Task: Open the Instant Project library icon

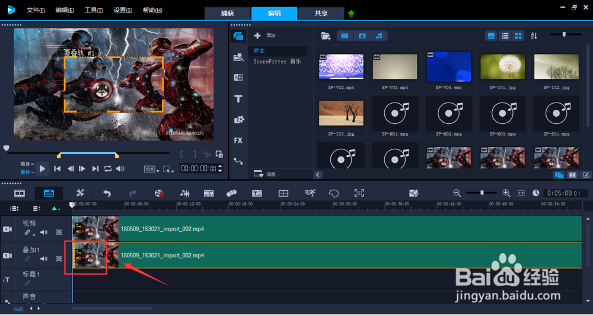Action: (238, 57)
